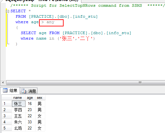
Task: Select row header number 5
Action: point(7,128)
